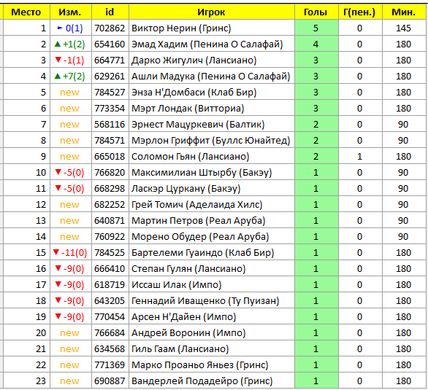428x390 pixels.
Task: Click the goals cell in Мэрт Лондак row
Action: (x=316, y=108)
